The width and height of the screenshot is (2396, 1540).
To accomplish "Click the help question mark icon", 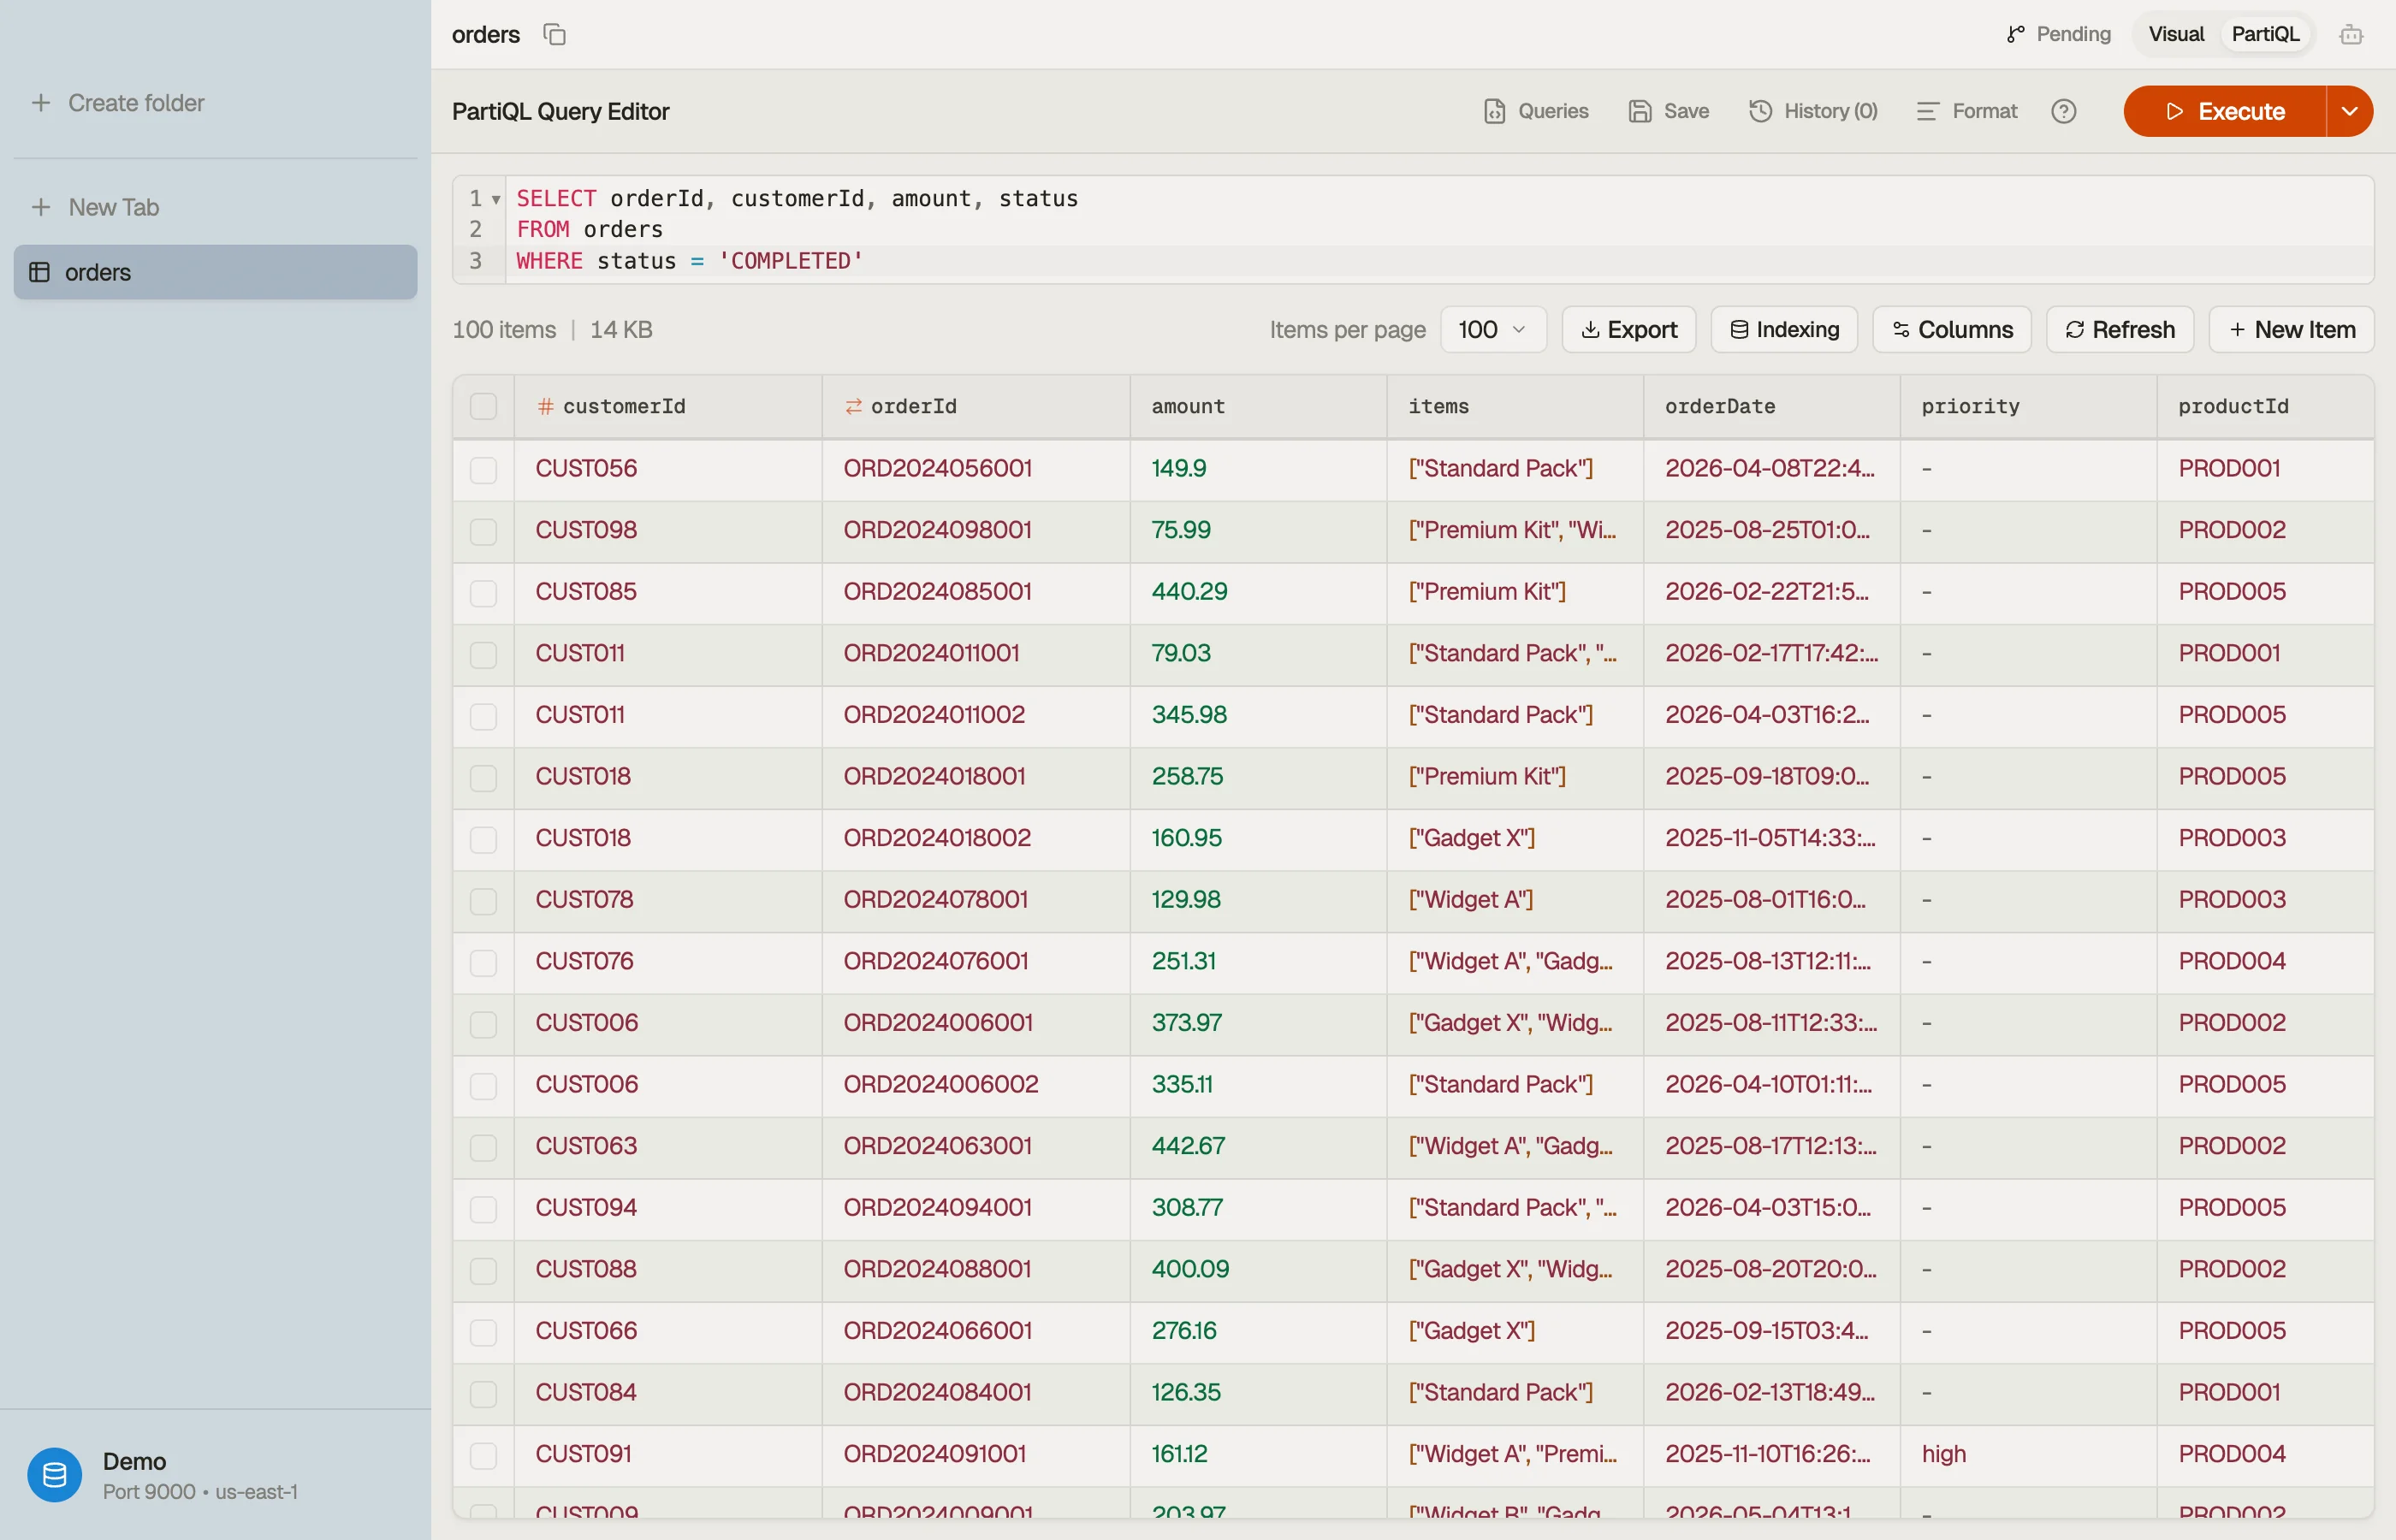I will point(2064,111).
